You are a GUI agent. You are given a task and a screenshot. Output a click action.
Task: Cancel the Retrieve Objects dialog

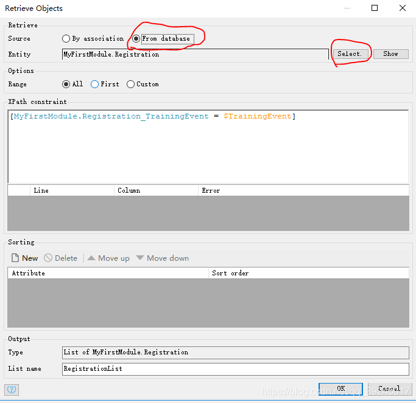tap(389, 388)
